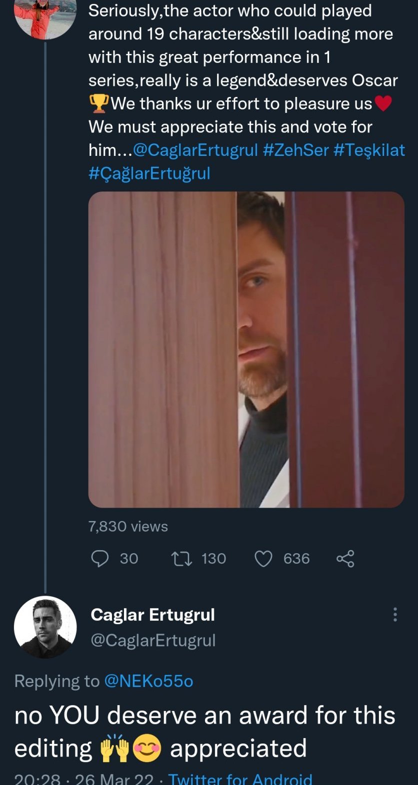The height and width of the screenshot is (785, 418).
Task: Open the original poster's avatar at top
Action: 45,17
